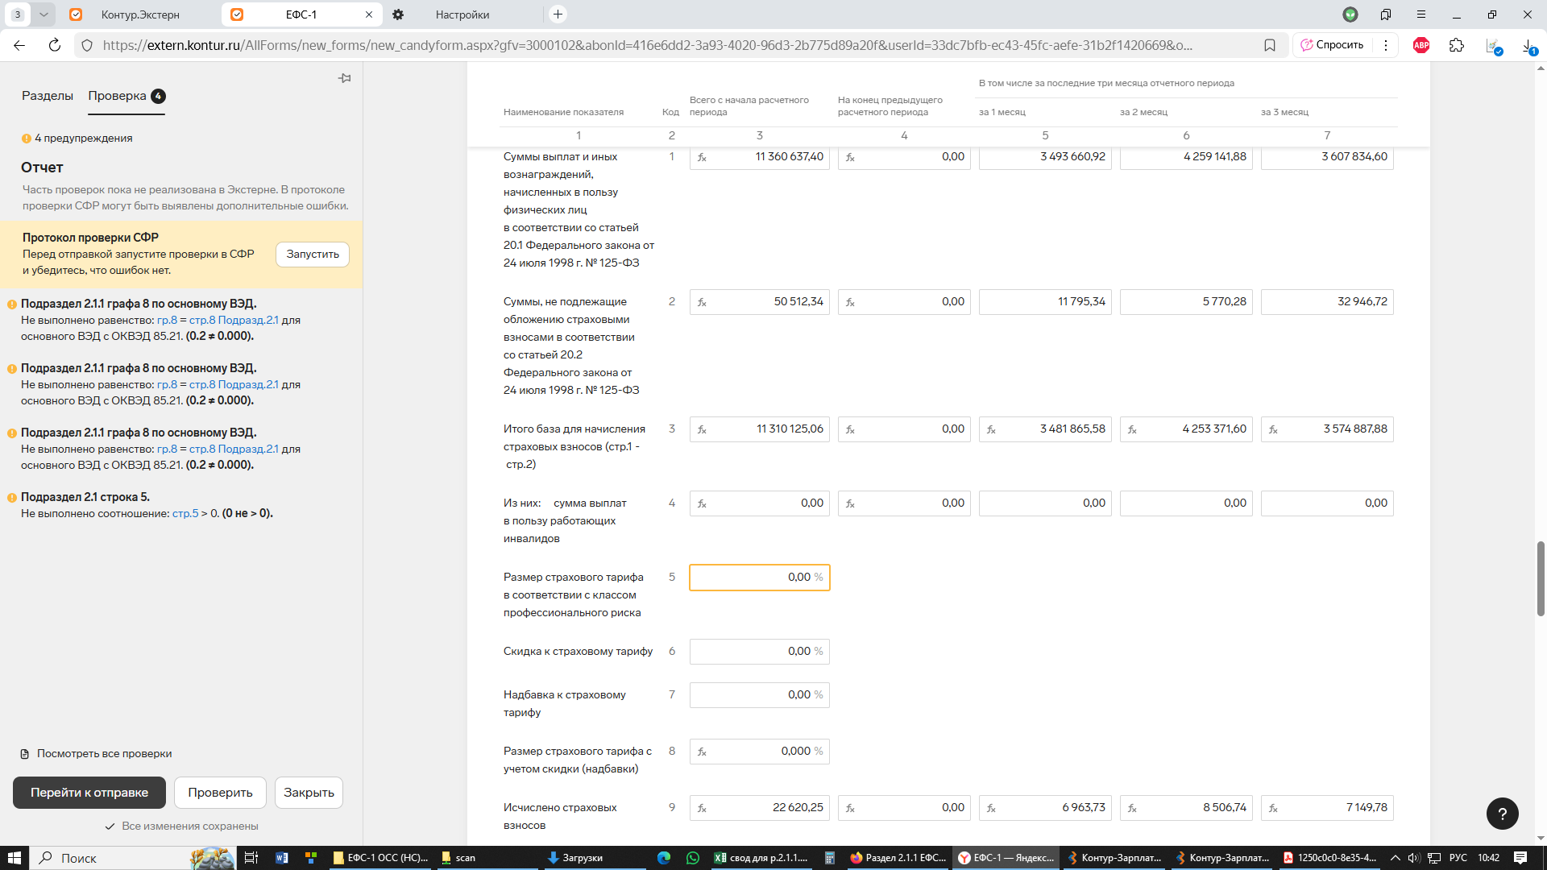Click the fx icon in row 1 total field
This screenshot has width=1547, height=870.
point(702,157)
